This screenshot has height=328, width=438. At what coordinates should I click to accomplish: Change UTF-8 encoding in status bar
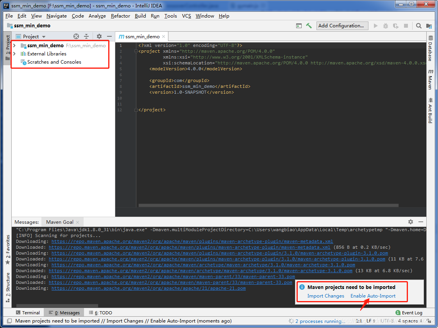(387, 321)
